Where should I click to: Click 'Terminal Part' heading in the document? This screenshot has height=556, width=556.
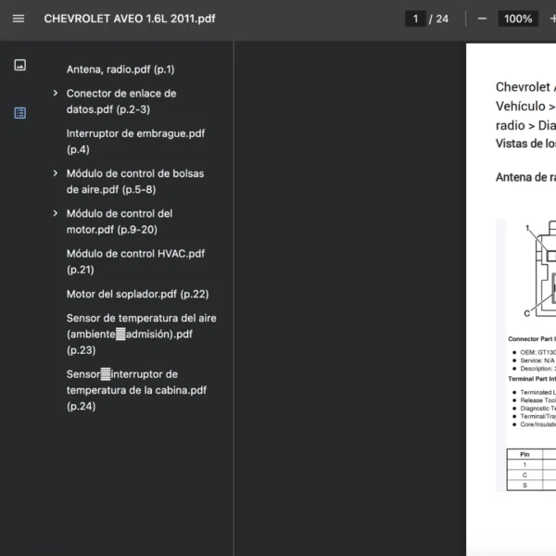532,379
